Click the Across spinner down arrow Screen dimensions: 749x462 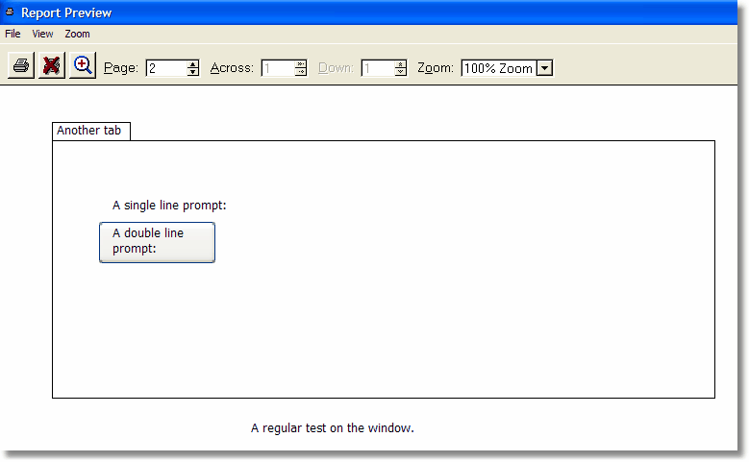(x=301, y=72)
